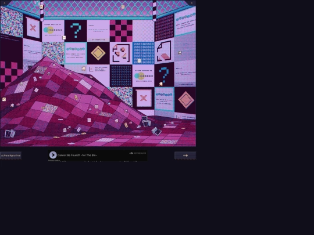Open the SoundCloud logo link

(138, 153)
